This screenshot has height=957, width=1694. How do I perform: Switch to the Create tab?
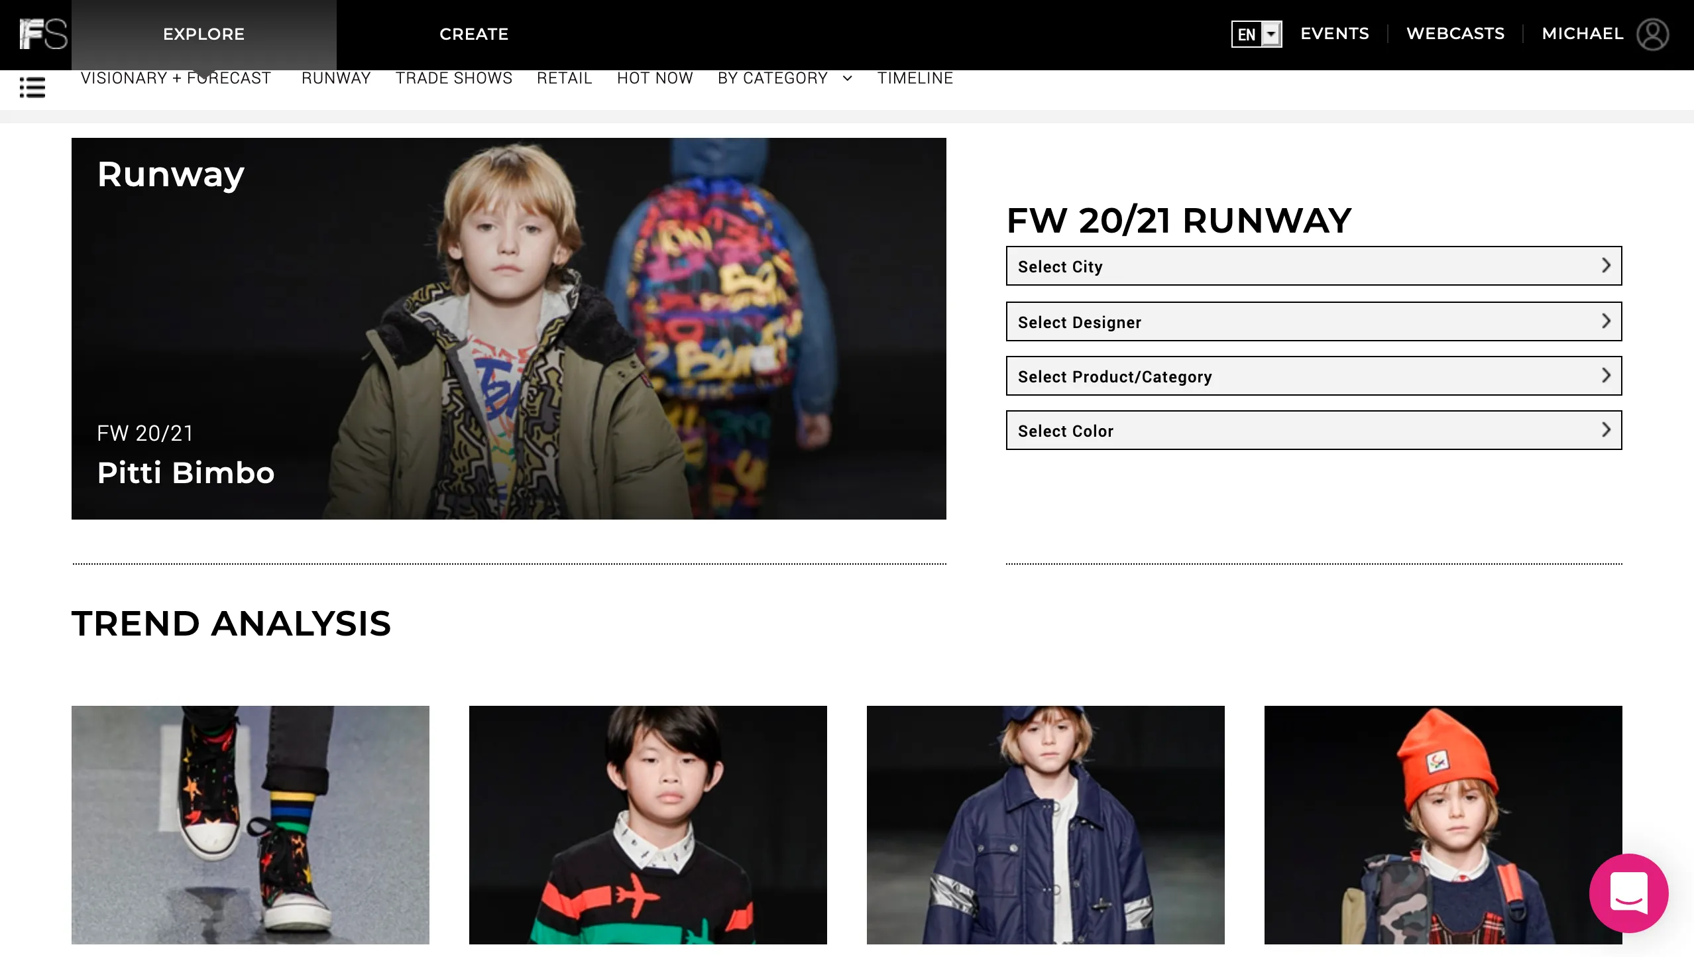(x=474, y=34)
